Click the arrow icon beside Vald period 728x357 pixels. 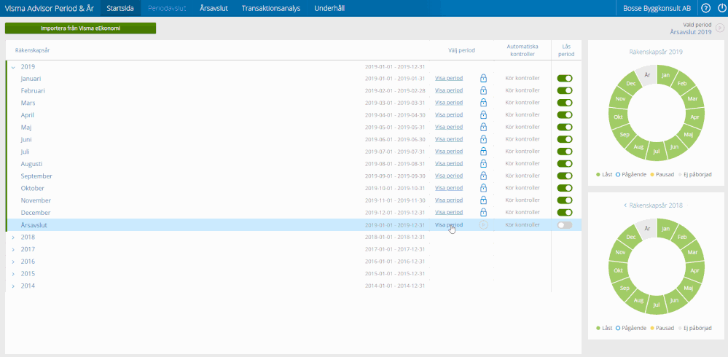tap(720, 28)
